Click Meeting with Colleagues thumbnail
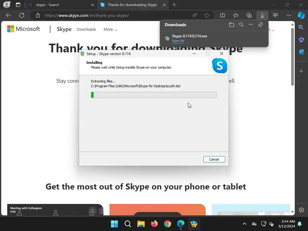The height and width of the screenshot is (231, 308). 55,210
